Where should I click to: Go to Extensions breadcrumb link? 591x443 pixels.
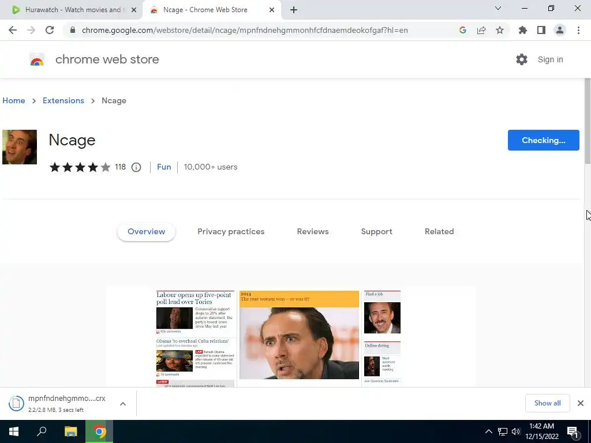pos(63,100)
